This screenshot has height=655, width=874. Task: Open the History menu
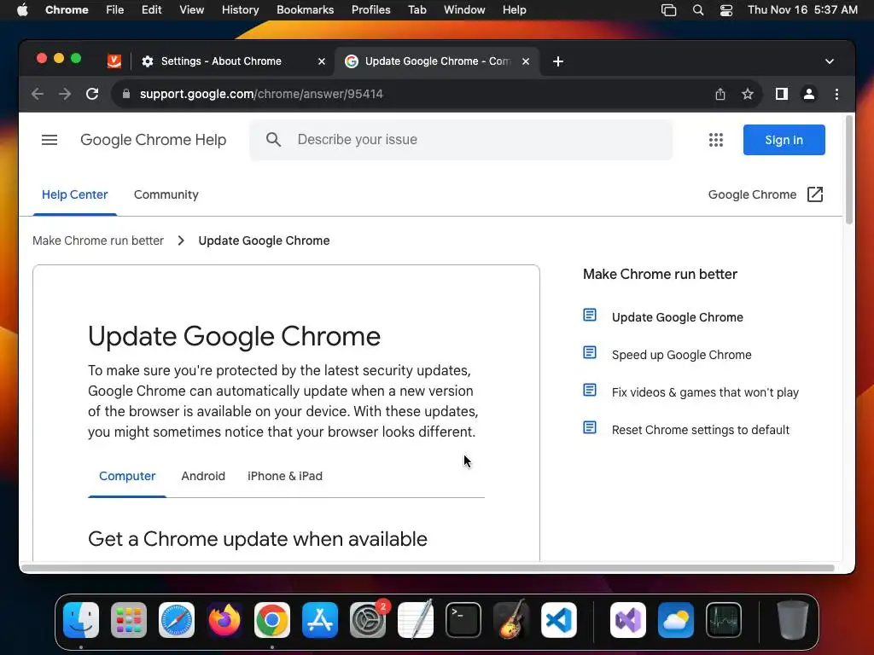(240, 10)
